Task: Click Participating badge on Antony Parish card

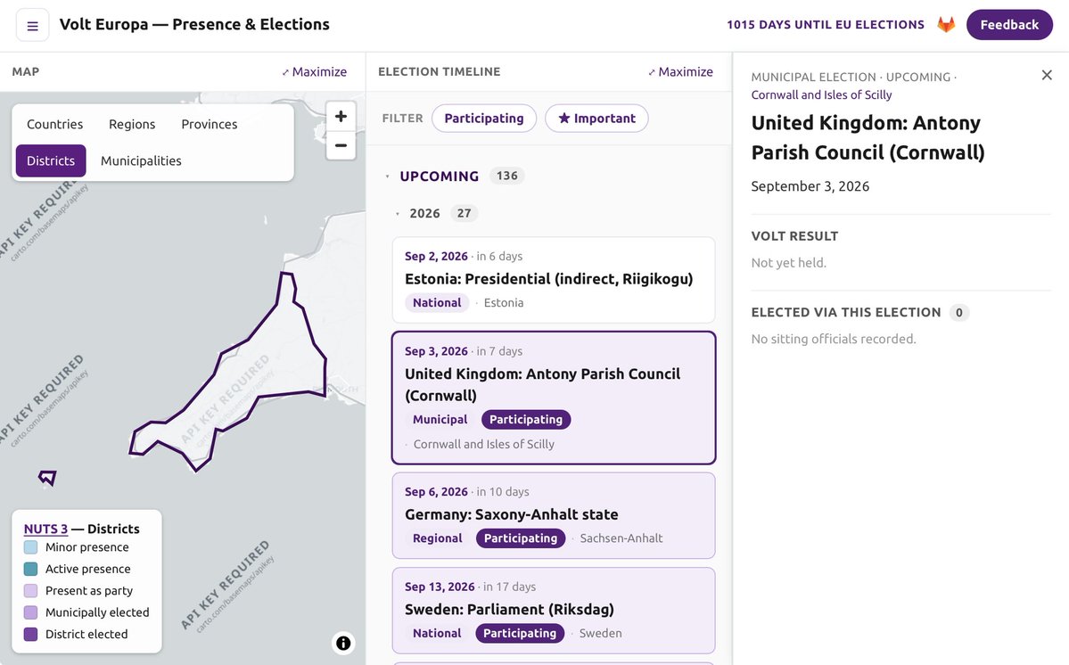Action: (526, 420)
